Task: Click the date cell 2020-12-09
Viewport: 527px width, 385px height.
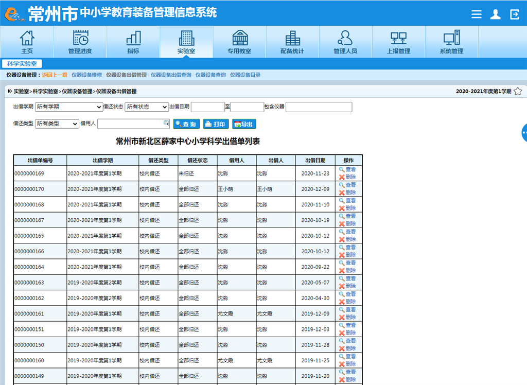Action: (315, 189)
